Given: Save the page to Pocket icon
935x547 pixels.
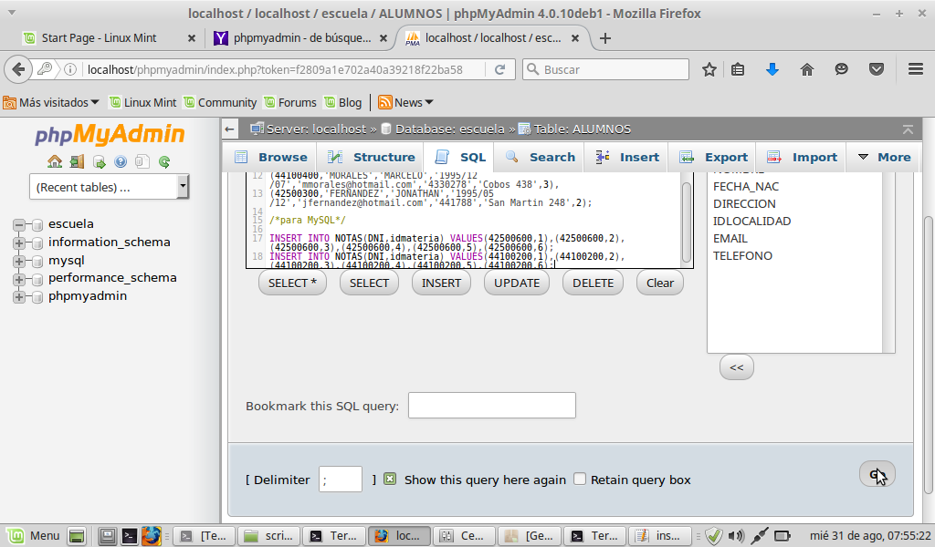Looking at the screenshot, I should 877,69.
